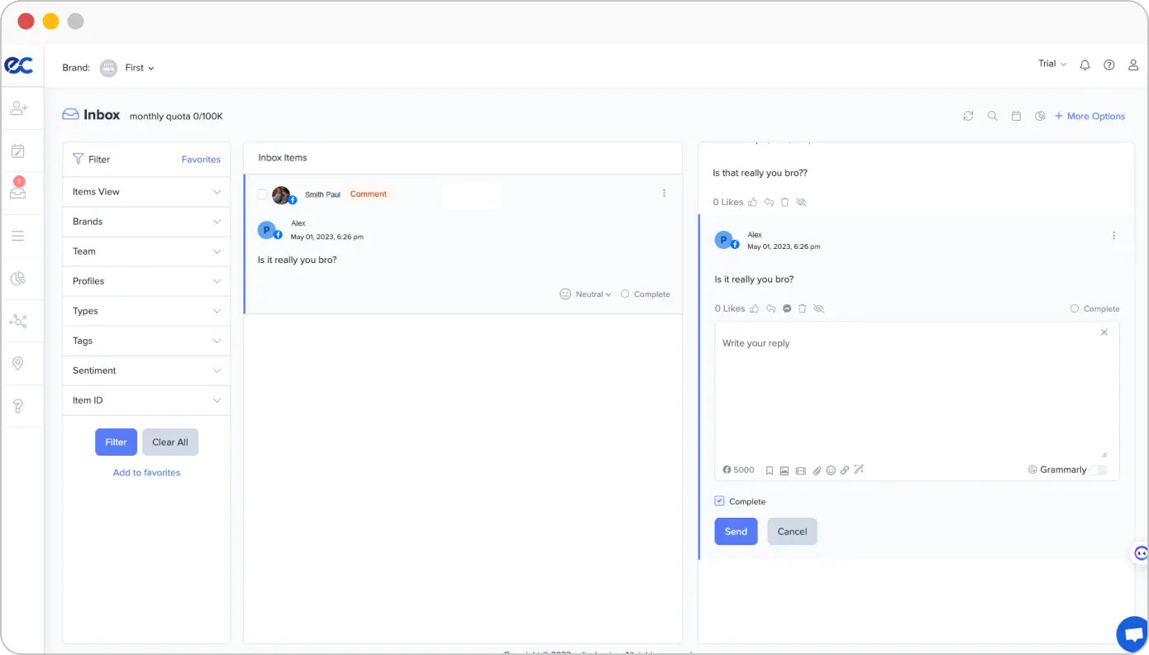Select the Smith Paul item checkbox
This screenshot has height=655, width=1149.
point(262,194)
